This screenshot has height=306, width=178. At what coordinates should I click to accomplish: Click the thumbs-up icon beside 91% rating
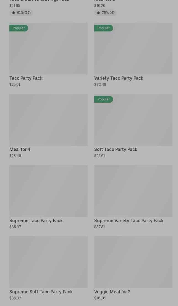[x=13, y=13]
